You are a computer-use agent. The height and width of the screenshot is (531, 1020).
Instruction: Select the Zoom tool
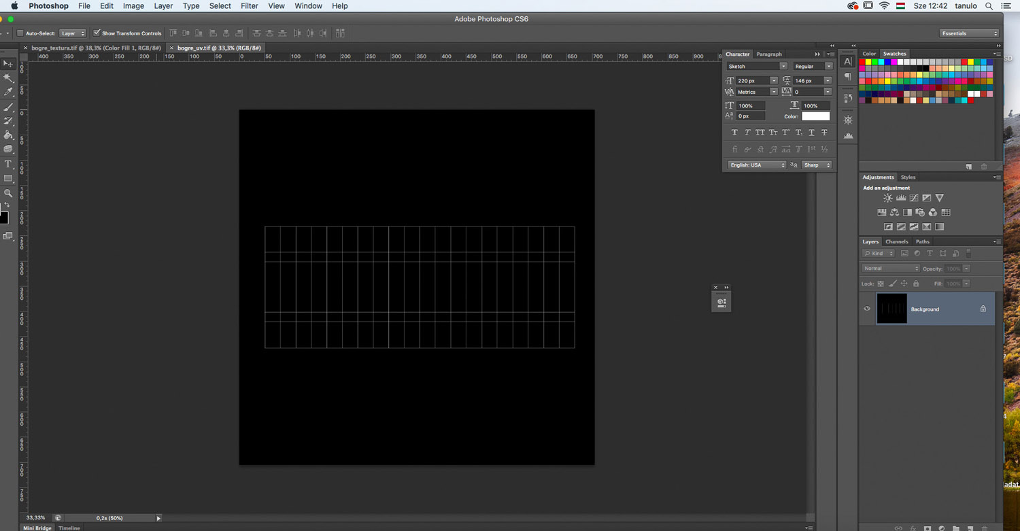tap(8, 193)
